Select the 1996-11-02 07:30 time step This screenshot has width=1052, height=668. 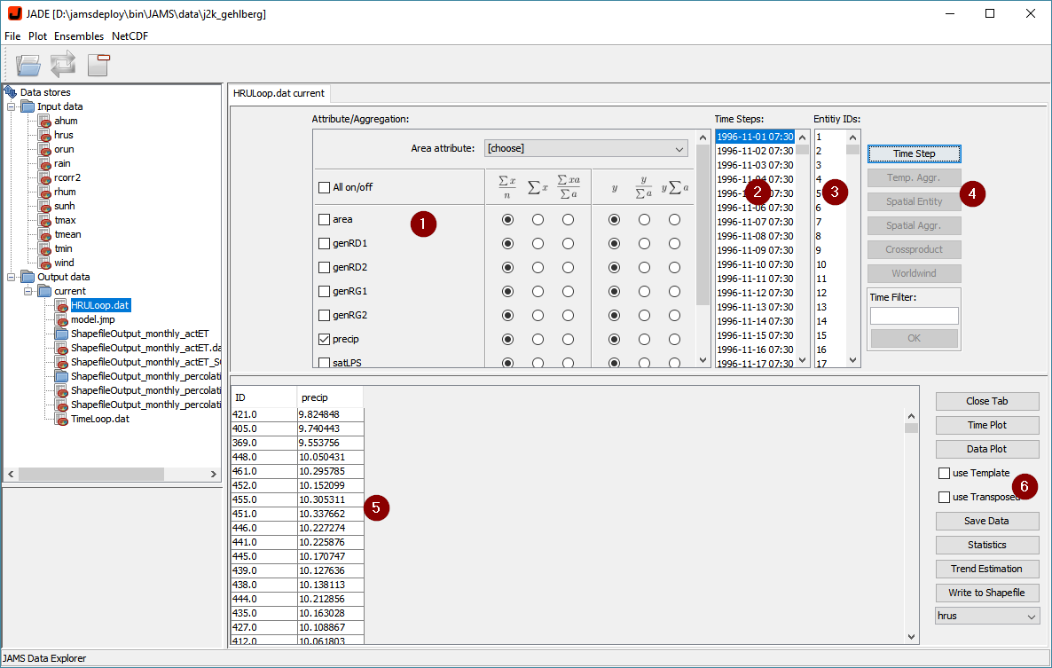pos(756,151)
